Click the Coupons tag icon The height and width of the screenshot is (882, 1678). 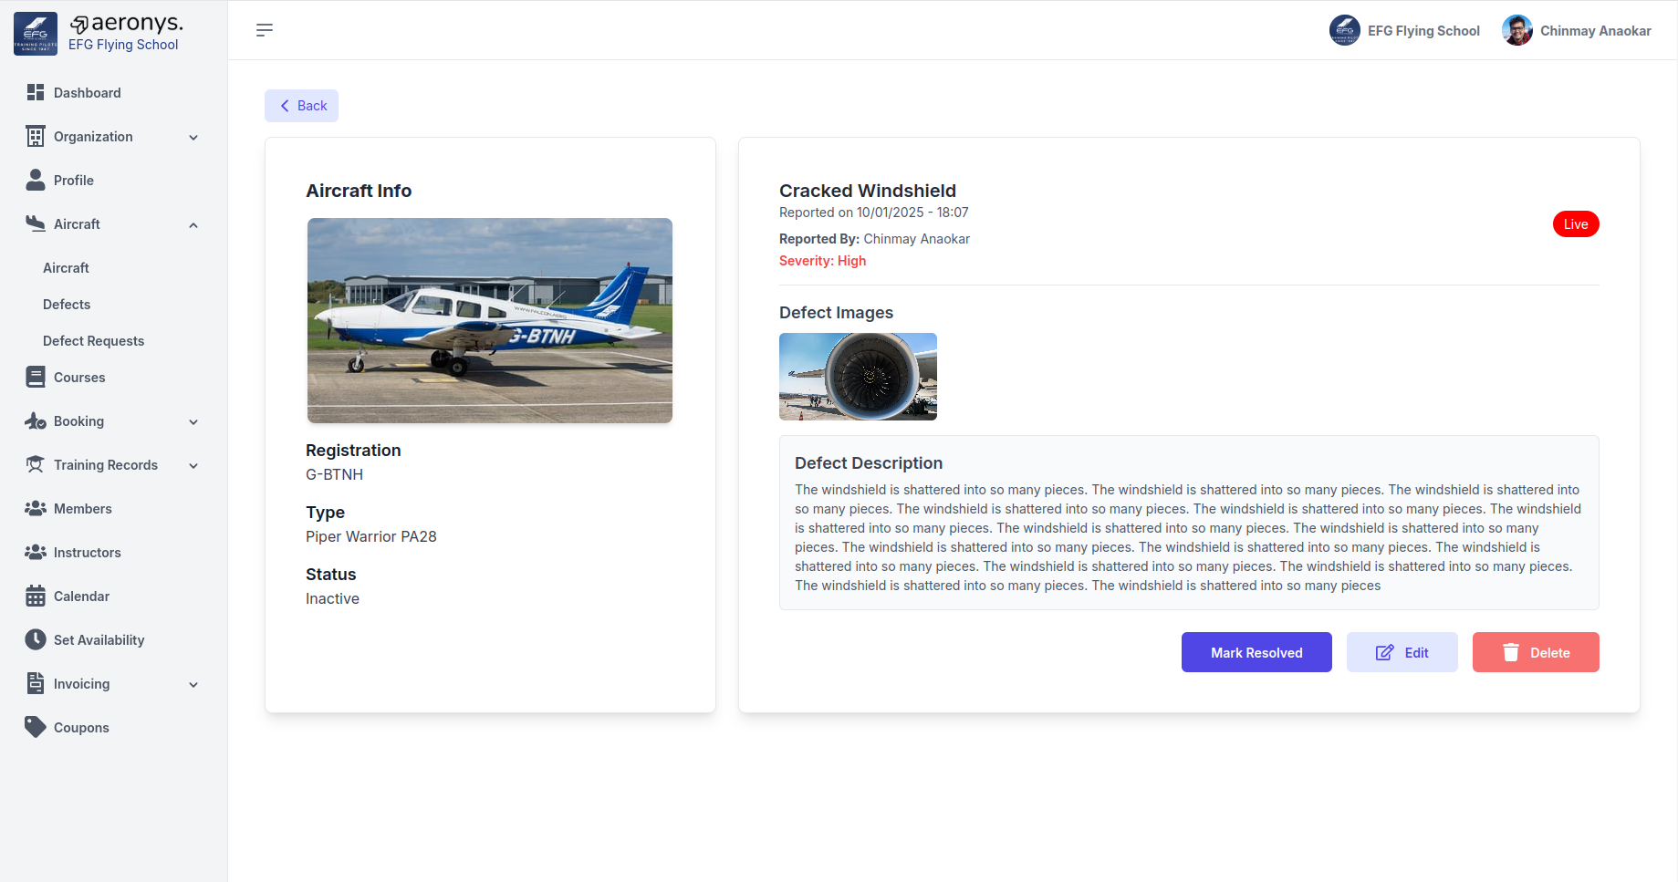coord(36,727)
